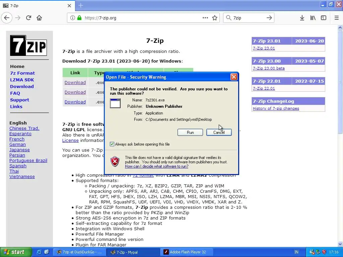The image size is (343, 257).
Task: Switch language to Vietnamese
Action: click(22, 177)
